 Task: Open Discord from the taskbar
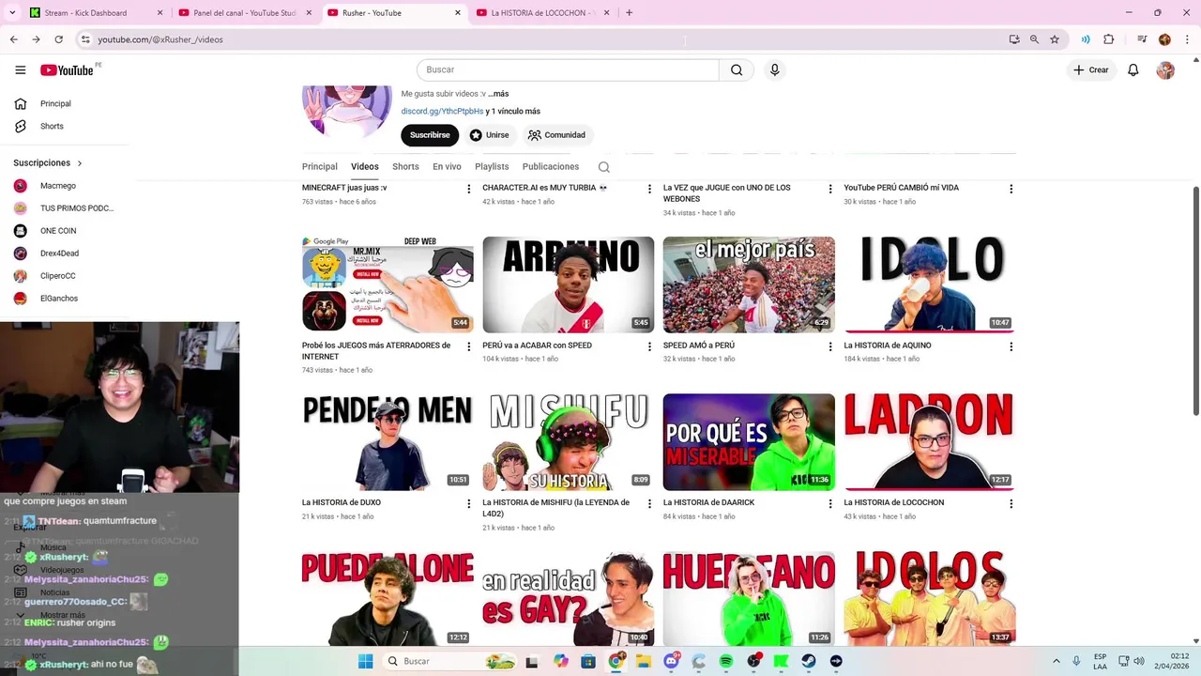pos(672,661)
